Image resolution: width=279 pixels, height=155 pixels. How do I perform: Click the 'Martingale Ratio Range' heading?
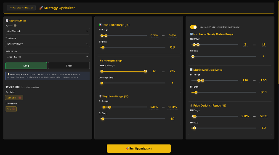tap(208, 70)
